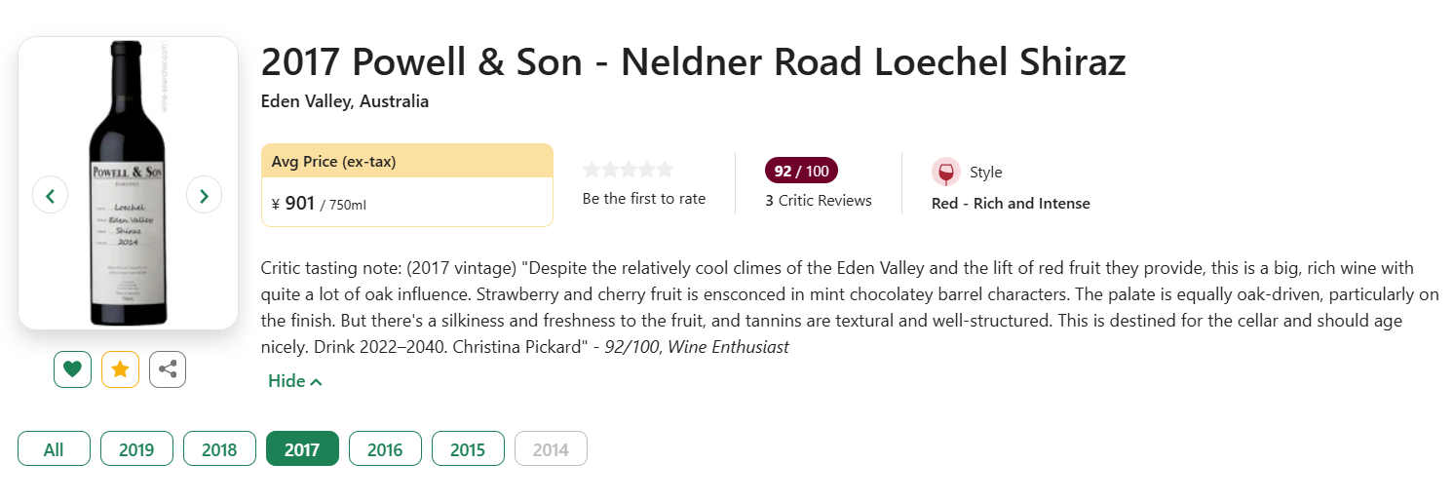This screenshot has width=1453, height=502.
Task: Click the previous image arrow
Action: 51,195
